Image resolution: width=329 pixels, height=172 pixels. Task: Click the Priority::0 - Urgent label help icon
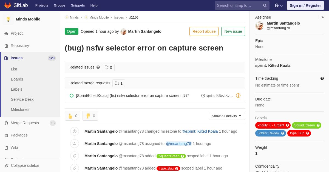click(x=287, y=125)
